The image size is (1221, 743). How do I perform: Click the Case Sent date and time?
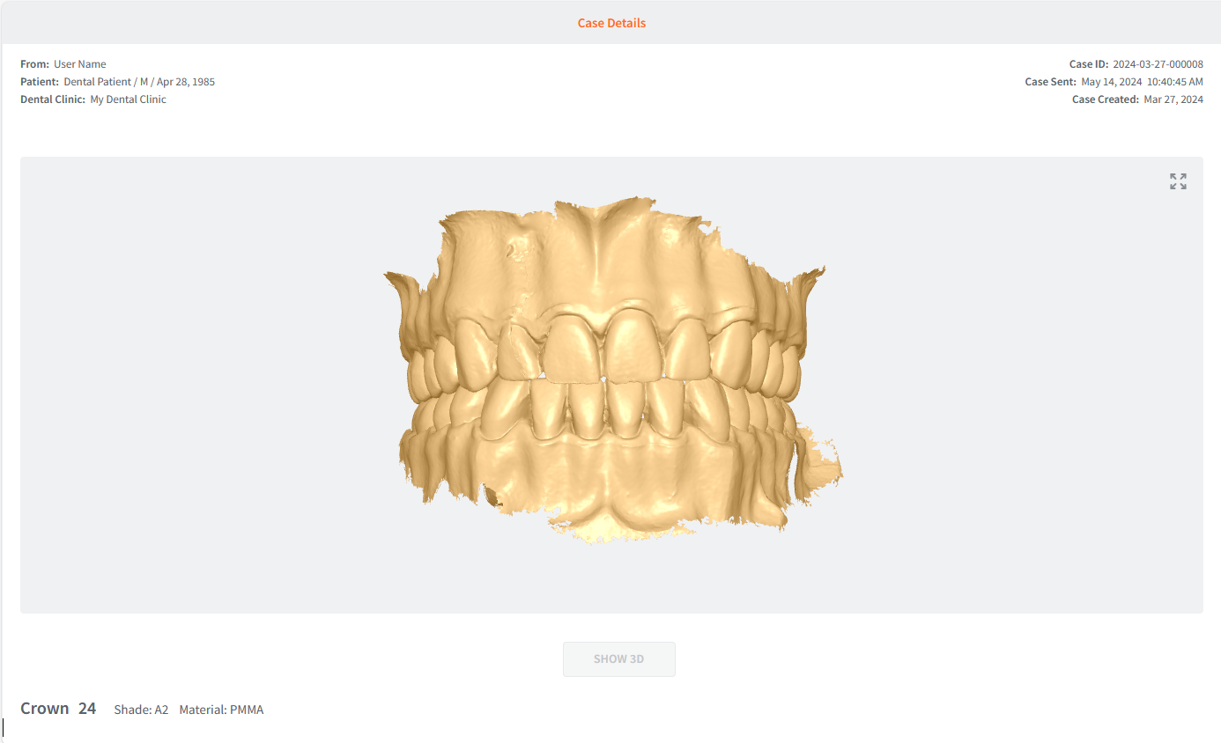point(1142,82)
